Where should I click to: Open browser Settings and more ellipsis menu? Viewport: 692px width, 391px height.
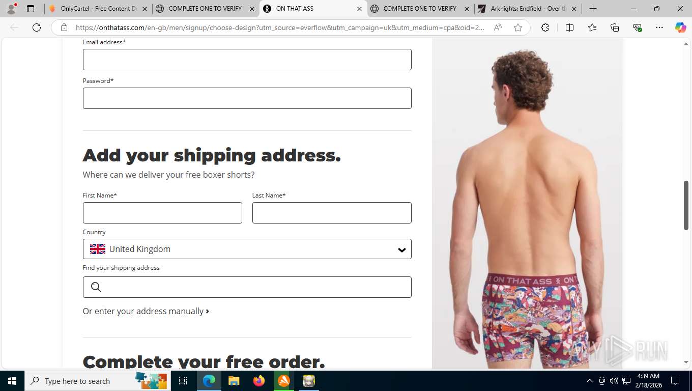659,27
